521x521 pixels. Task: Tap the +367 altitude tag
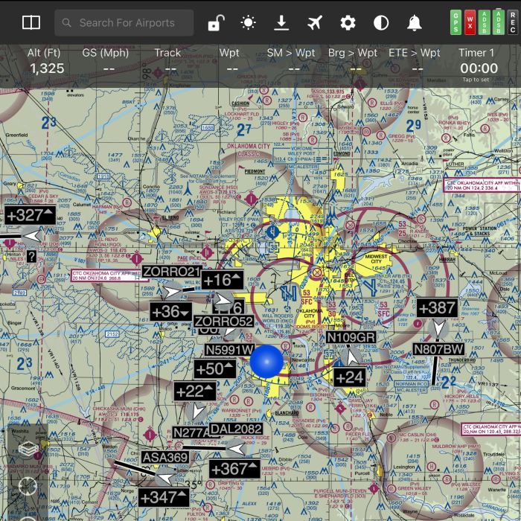tap(234, 469)
